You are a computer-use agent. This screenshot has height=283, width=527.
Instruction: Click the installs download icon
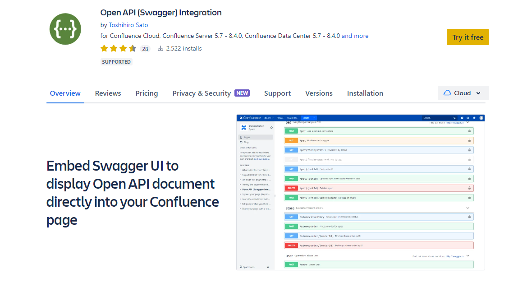(160, 48)
